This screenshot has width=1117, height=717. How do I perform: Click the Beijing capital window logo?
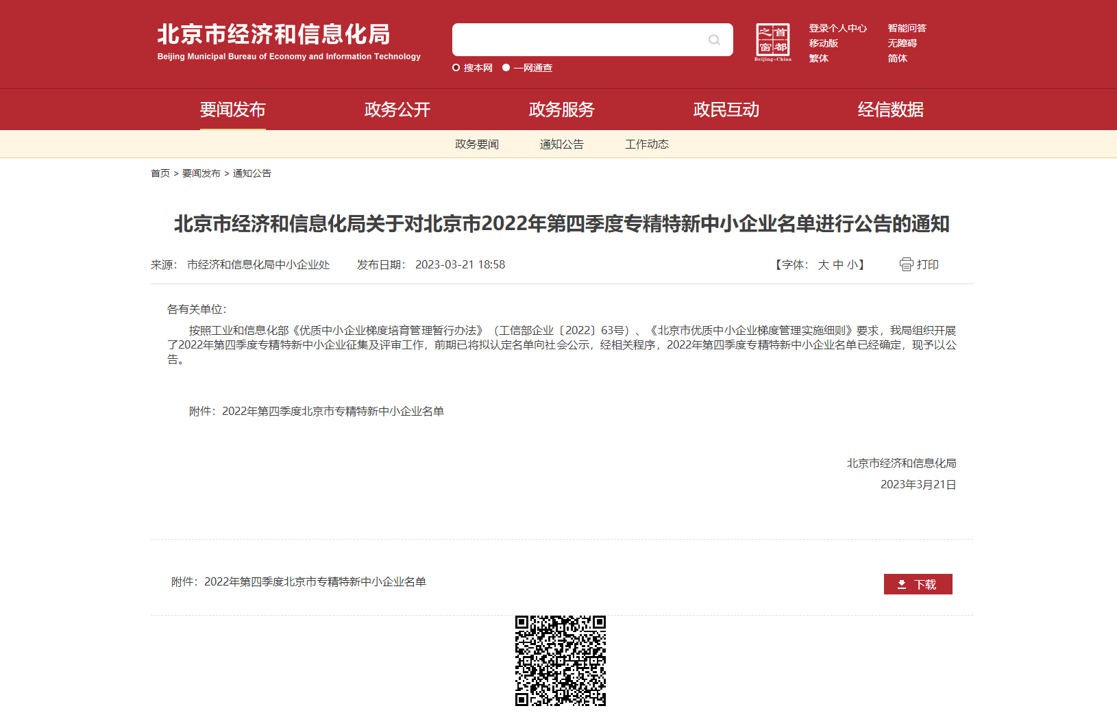772,41
